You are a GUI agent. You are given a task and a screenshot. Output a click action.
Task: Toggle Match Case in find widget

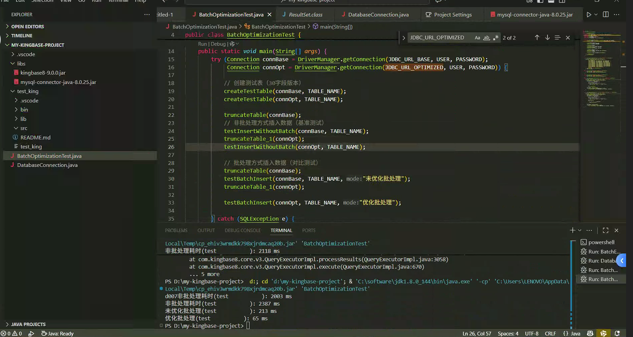(x=477, y=38)
